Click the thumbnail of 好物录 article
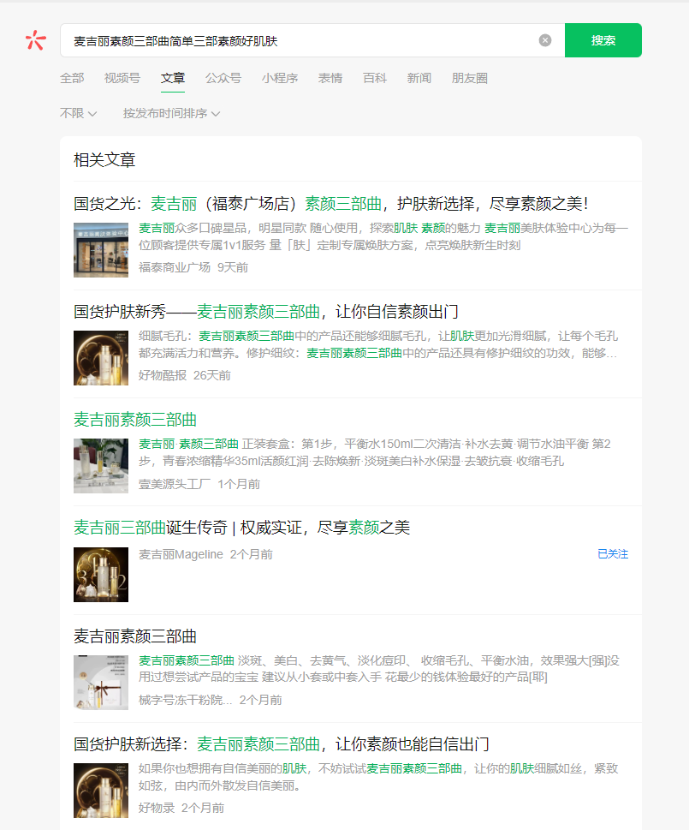689x830 pixels. click(101, 791)
